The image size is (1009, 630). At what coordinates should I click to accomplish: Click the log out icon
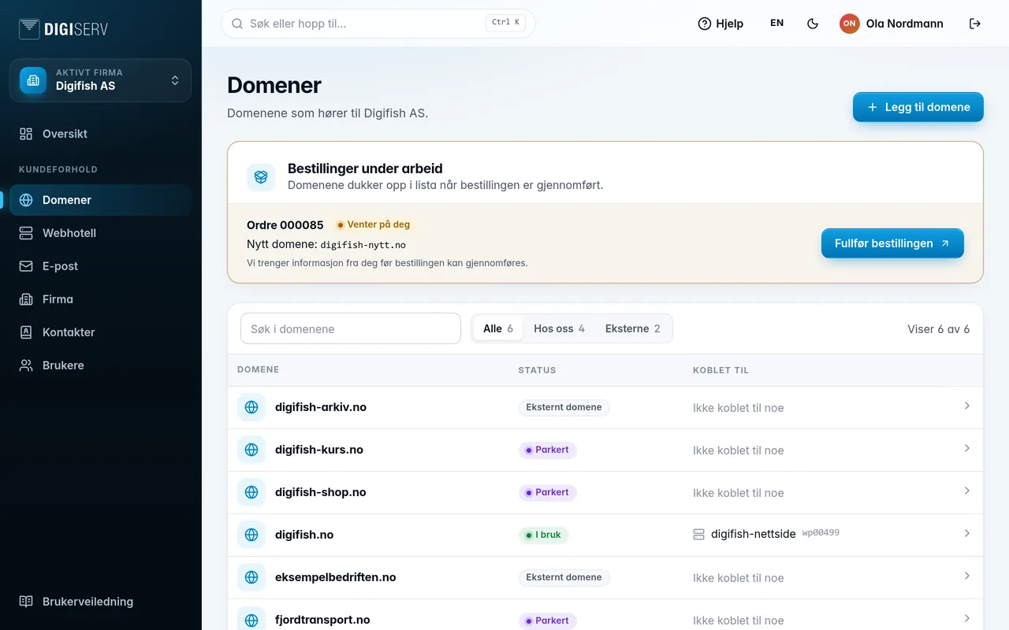pos(975,24)
